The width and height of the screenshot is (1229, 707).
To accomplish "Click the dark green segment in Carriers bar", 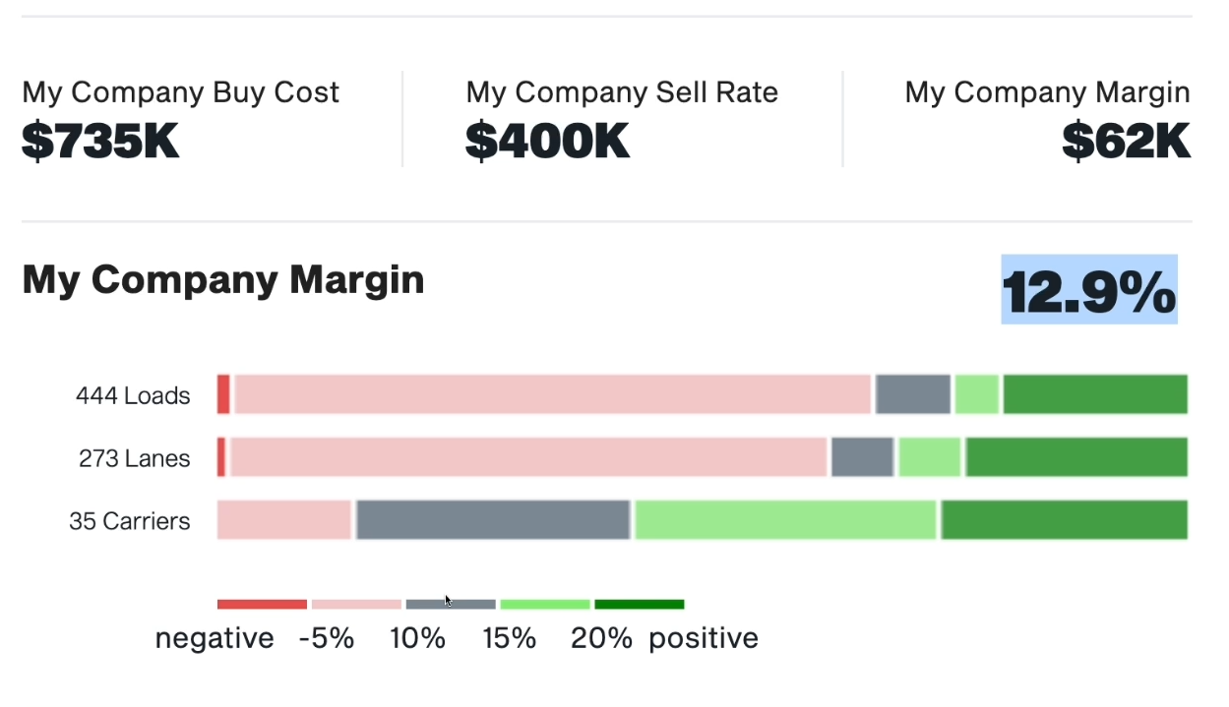I will coord(1065,520).
